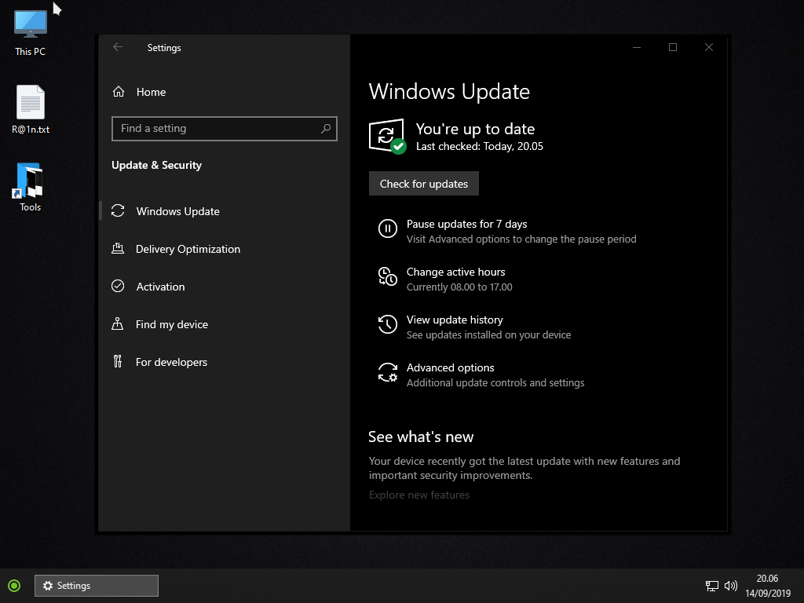Click the For developers tools icon
Image resolution: width=804 pixels, height=603 pixels.
pyautogui.click(x=118, y=361)
